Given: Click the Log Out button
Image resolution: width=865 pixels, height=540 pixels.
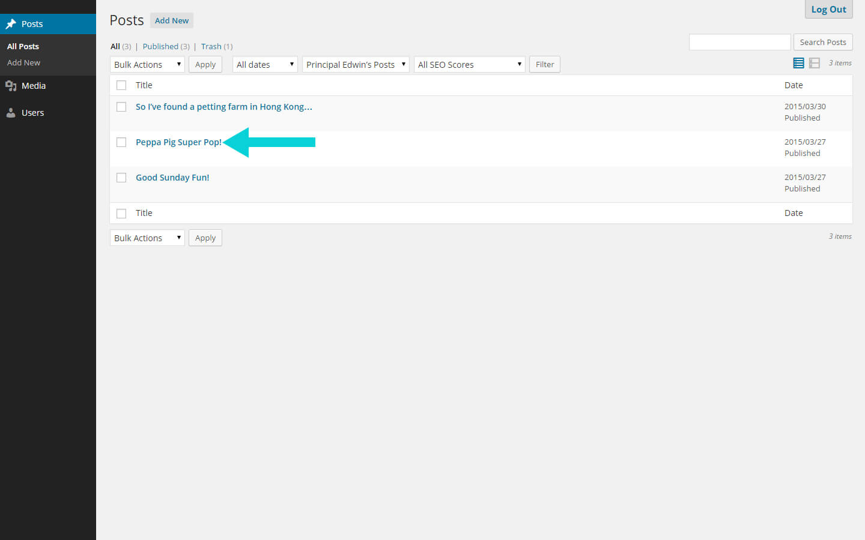Looking at the screenshot, I should click(828, 9).
